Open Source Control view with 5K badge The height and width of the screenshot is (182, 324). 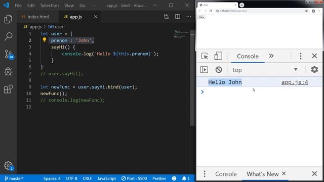click(9, 55)
